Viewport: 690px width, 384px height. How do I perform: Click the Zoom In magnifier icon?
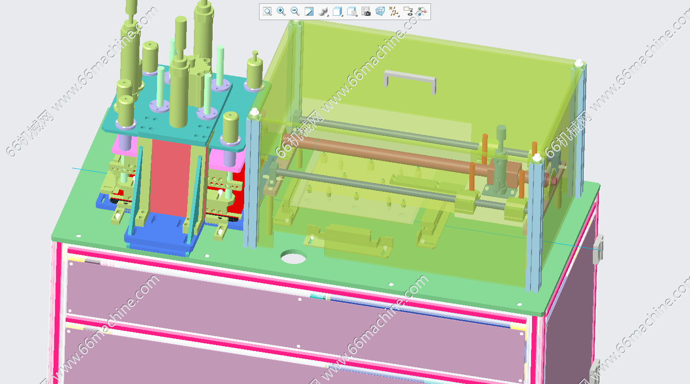tap(281, 11)
